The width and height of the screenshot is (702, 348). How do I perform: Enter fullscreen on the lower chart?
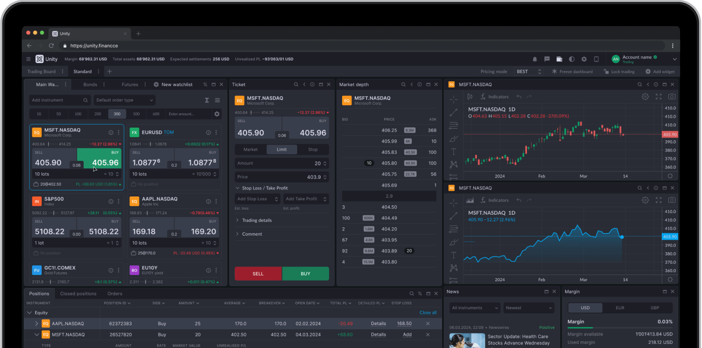coord(659,200)
